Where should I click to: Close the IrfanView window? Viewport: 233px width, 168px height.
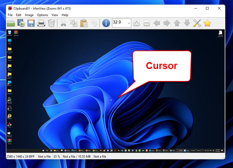[x=219, y=8]
